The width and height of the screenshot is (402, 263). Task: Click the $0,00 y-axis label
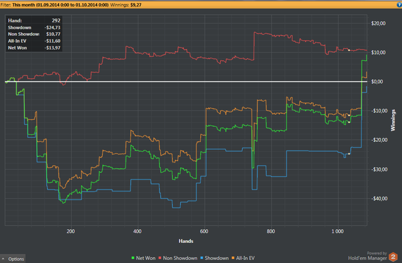[377, 82]
